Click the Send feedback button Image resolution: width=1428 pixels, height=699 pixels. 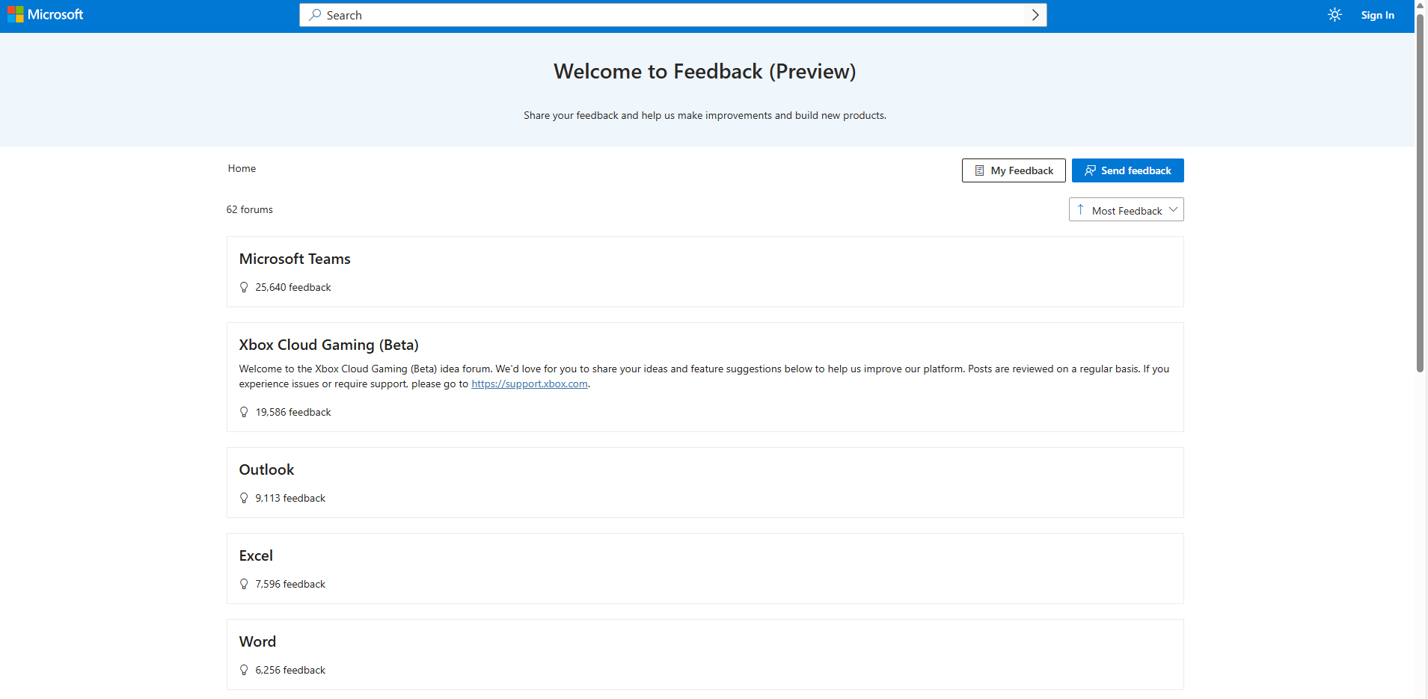pyautogui.click(x=1127, y=170)
